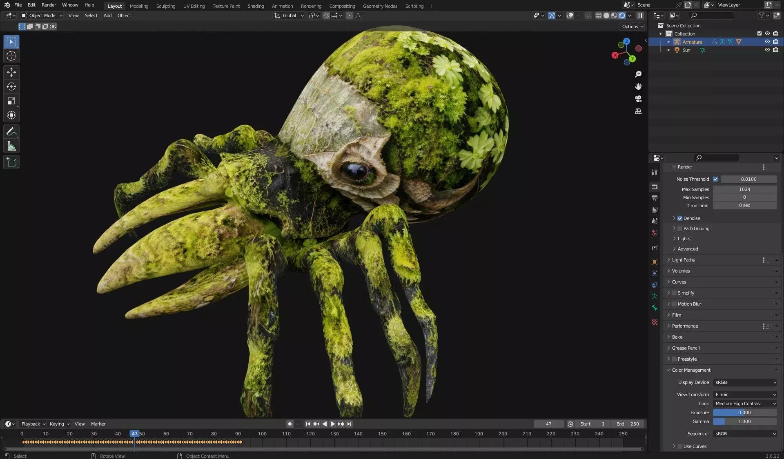The image size is (784, 459).
Task: Pick the Add Cube tool
Action: coord(11,162)
